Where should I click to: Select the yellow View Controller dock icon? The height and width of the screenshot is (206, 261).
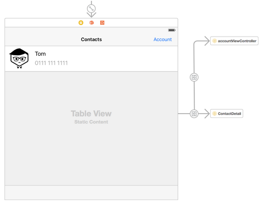pyautogui.click(x=81, y=23)
